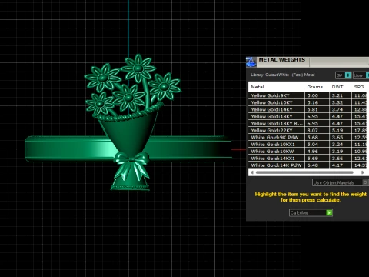Click the 3.74 DWT value
This screenshot has width=369, height=277.
337,109
